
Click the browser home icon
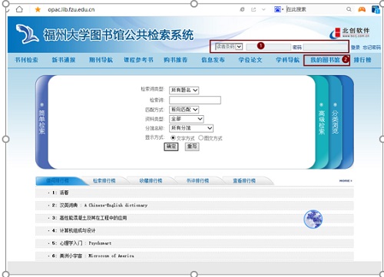point(19,9)
